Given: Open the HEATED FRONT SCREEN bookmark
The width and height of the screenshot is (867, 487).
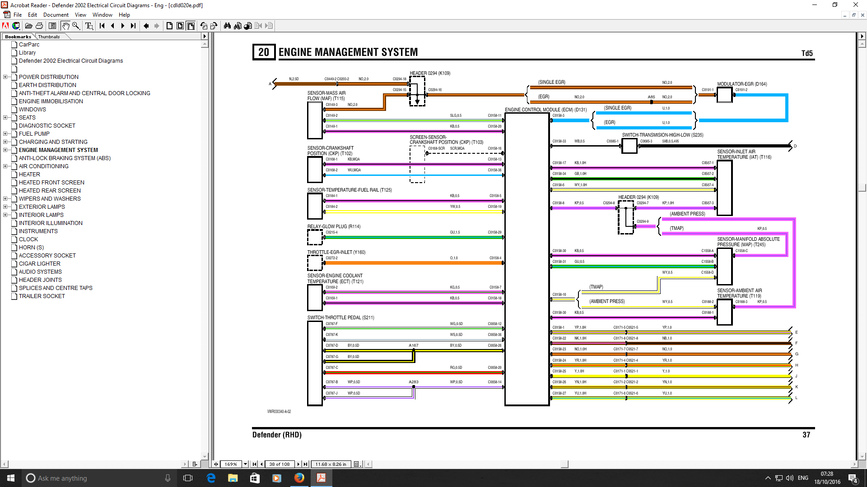Looking at the screenshot, I should (x=51, y=183).
